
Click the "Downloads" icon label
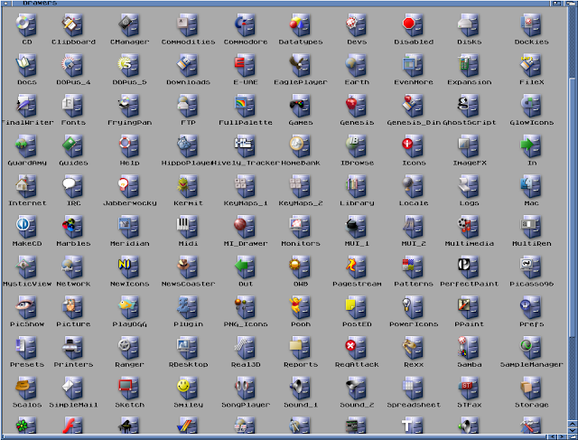click(188, 82)
